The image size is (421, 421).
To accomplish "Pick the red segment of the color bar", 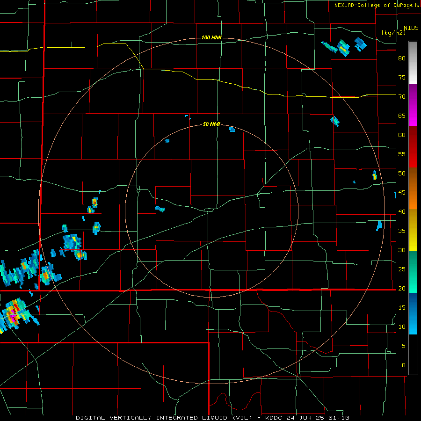I will coord(413,146).
